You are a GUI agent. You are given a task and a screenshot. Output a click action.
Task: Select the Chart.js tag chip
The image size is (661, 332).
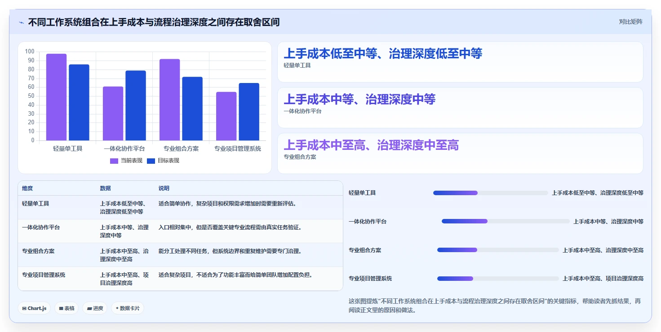(34, 308)
